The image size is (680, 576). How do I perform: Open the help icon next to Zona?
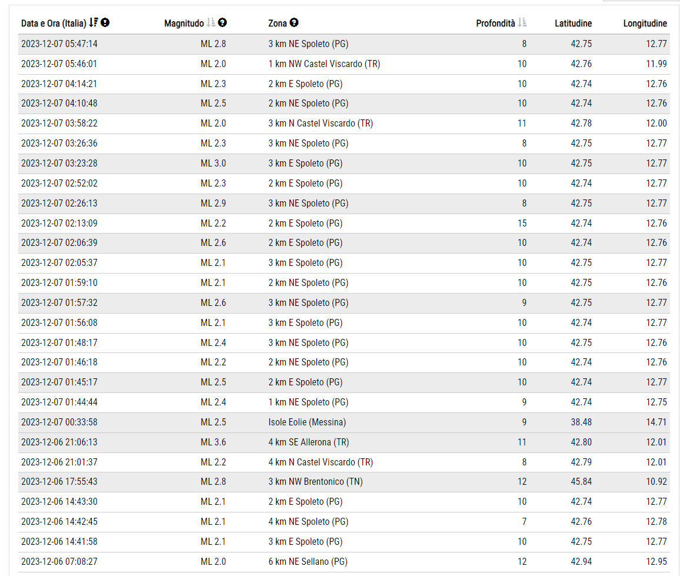point(294,23)
